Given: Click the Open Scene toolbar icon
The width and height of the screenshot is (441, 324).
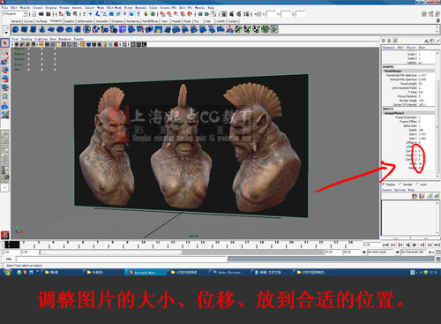Looking at the screenshot, I should coord(41,14).
